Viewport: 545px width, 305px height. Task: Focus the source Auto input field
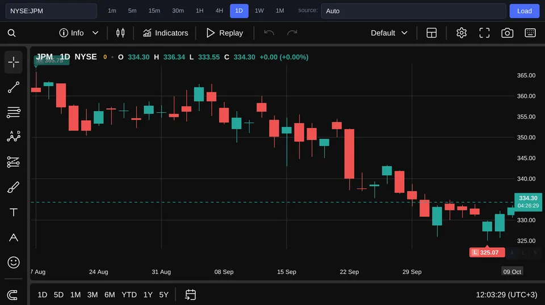point(413,11)
